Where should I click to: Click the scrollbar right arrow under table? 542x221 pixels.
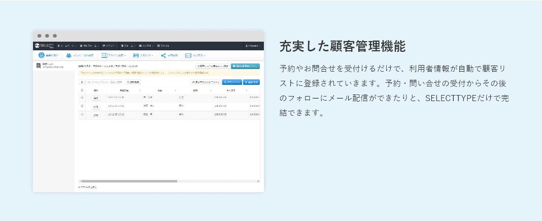coord(258,181)
